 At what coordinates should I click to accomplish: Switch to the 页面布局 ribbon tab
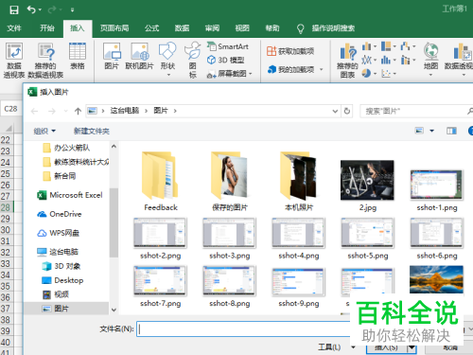coord(114,28)
